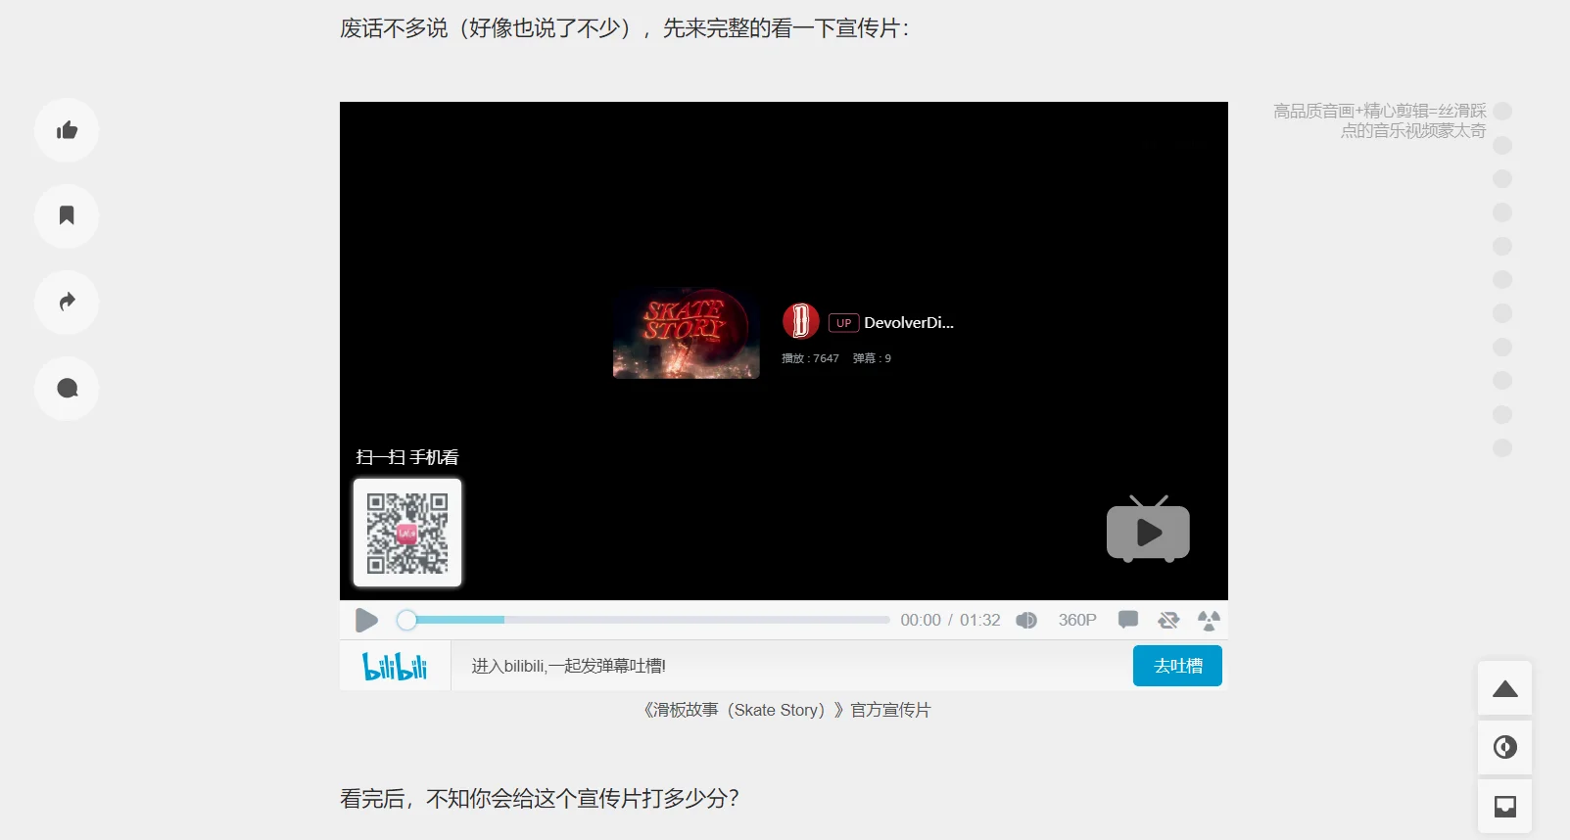The height and width of the screenshot is (840, 1570).
Task: Click the bilibili TV play icon
Action: (1148, 530)
